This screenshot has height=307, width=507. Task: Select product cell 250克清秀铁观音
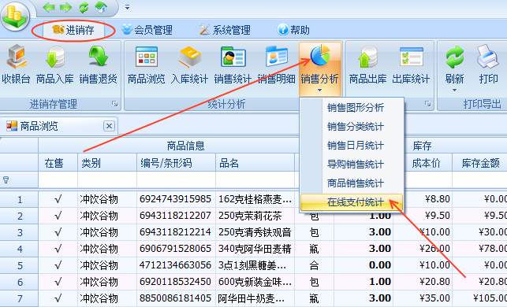click(x=255, y=232)
